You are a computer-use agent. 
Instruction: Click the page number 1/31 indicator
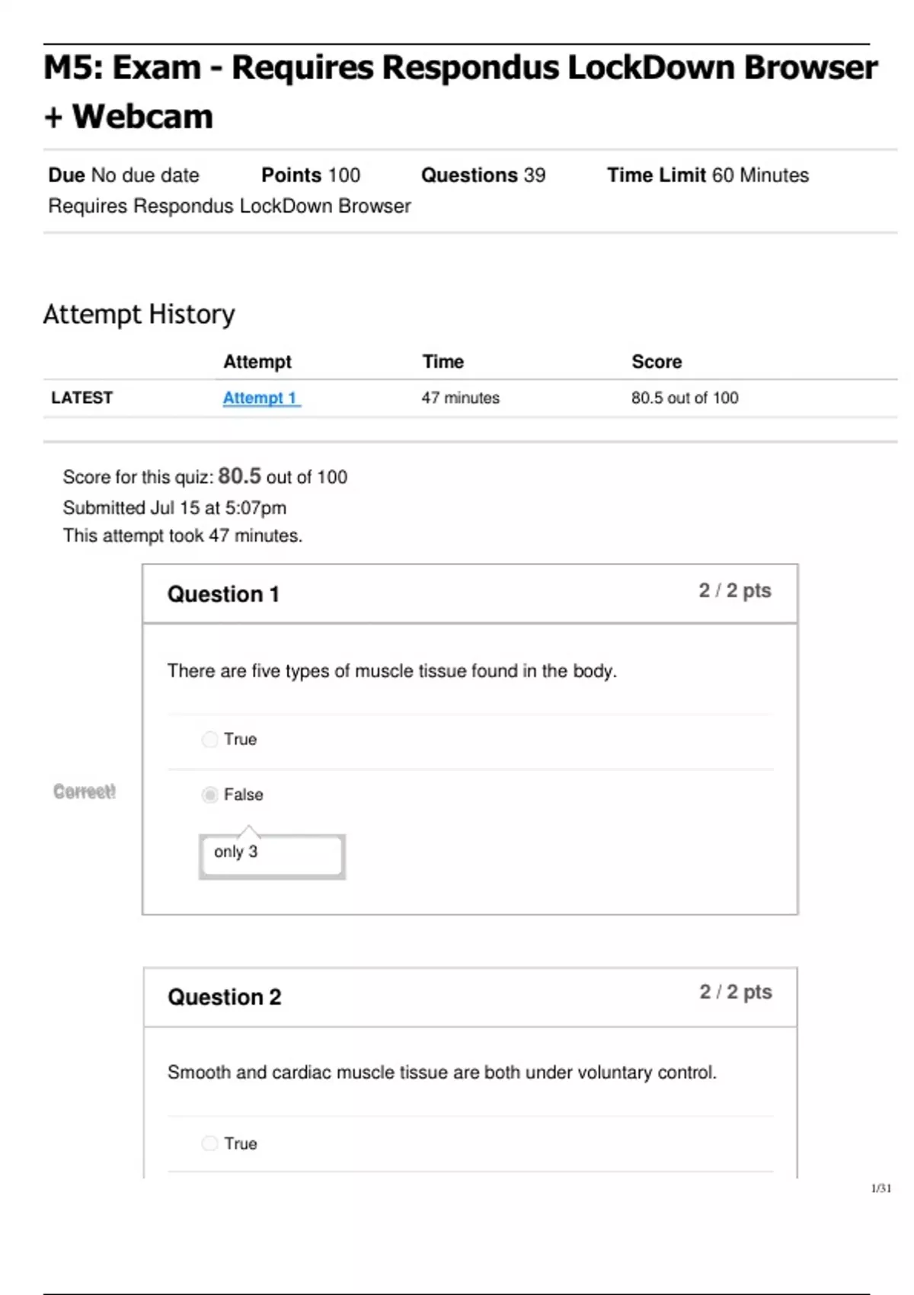880,1188
